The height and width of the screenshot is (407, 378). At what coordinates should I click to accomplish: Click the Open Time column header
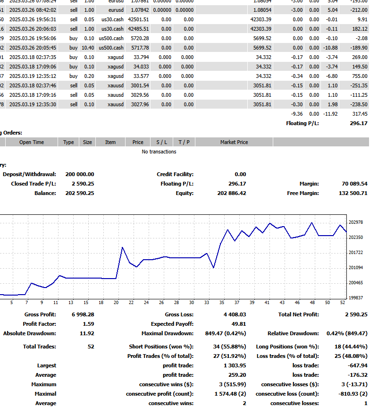coord(32,142)
